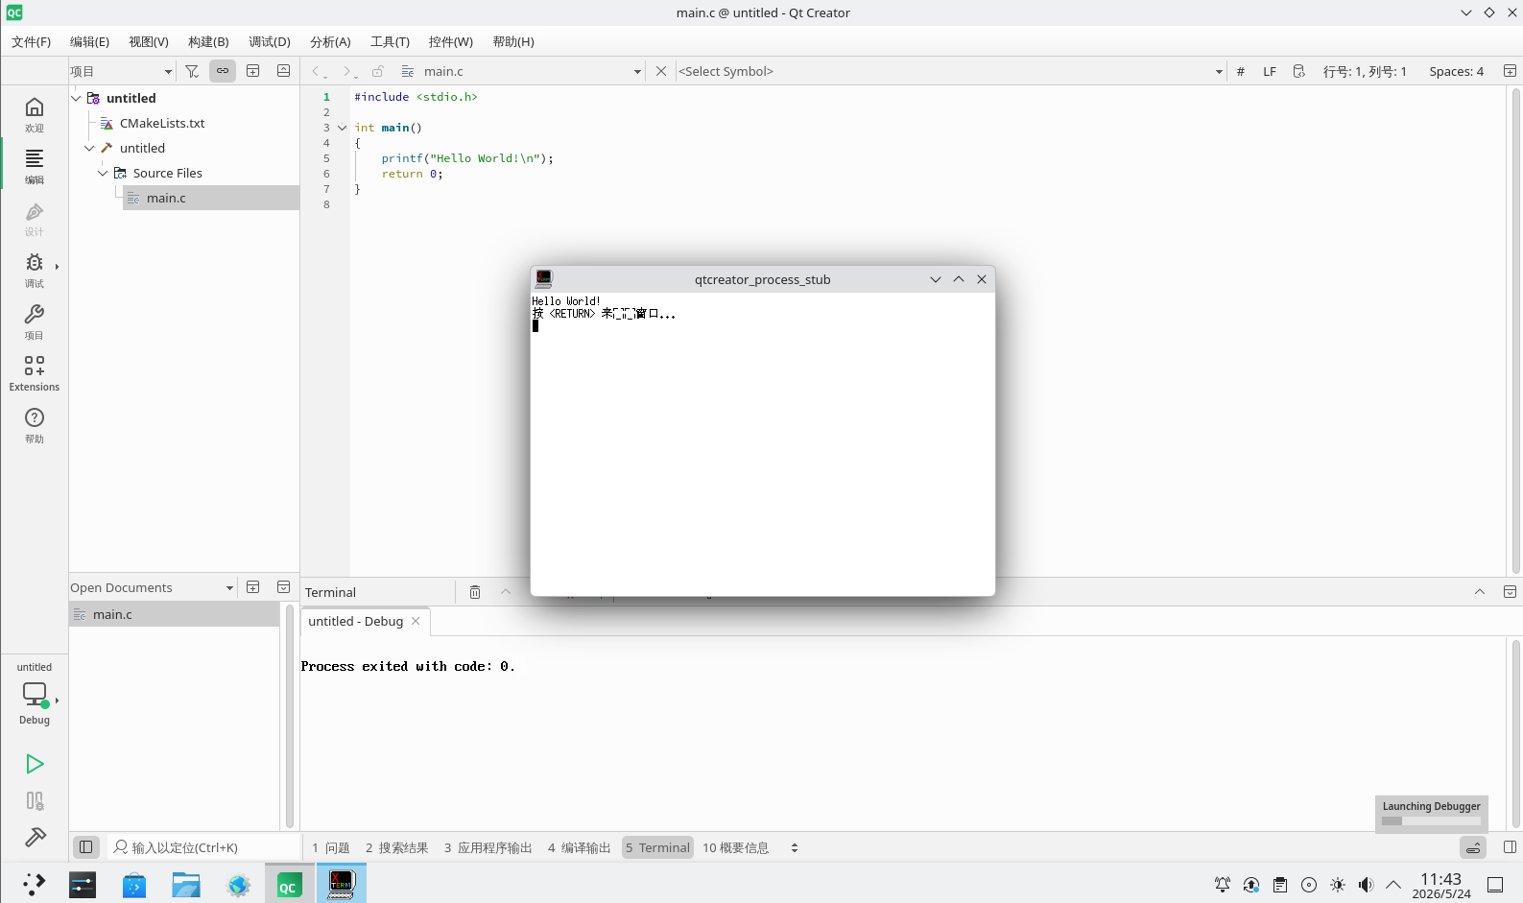Close the output pane
This screenshot has height=903, width=1523.
point(1510,592)
